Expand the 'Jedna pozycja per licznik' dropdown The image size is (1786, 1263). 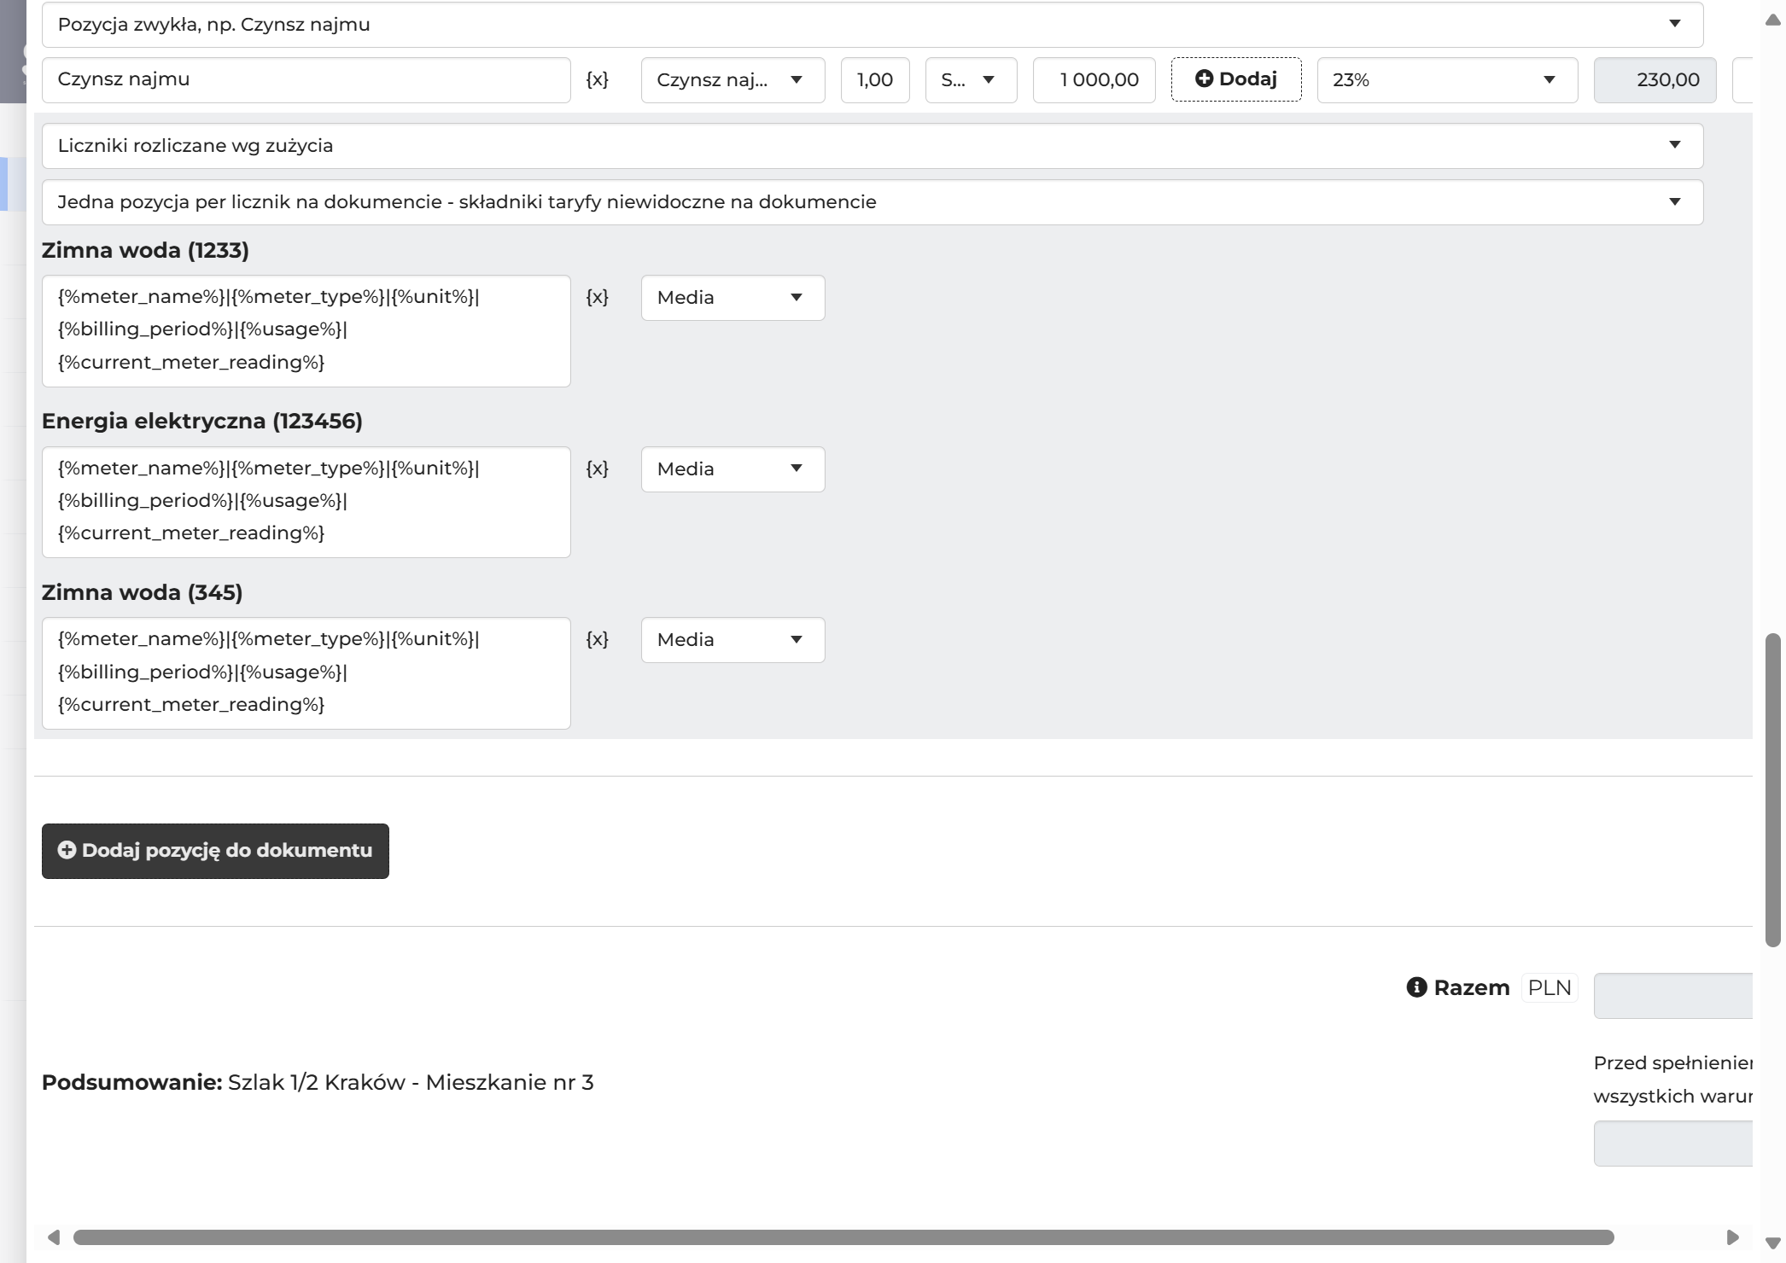point(873,202)
